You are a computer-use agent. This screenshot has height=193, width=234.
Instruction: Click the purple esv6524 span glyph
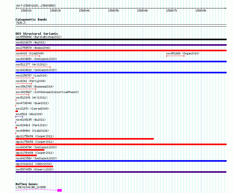[x=19, y=117]
